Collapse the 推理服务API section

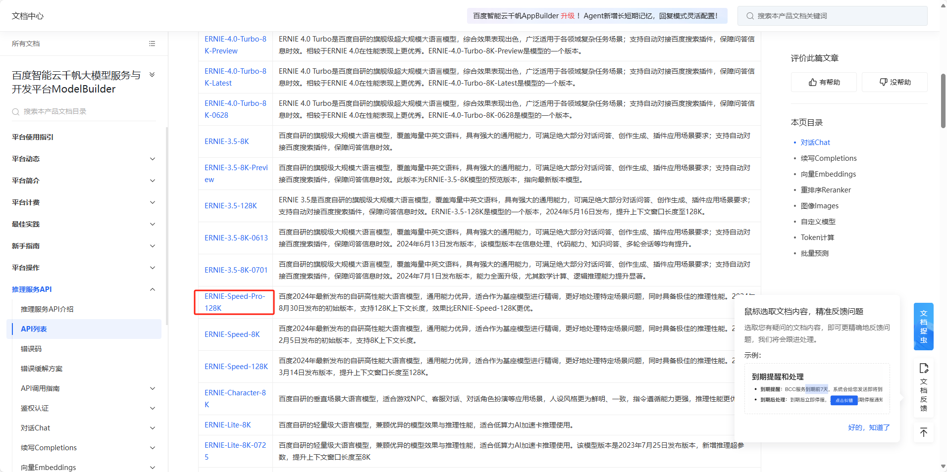pyautogui.click(x=153, y=289)
